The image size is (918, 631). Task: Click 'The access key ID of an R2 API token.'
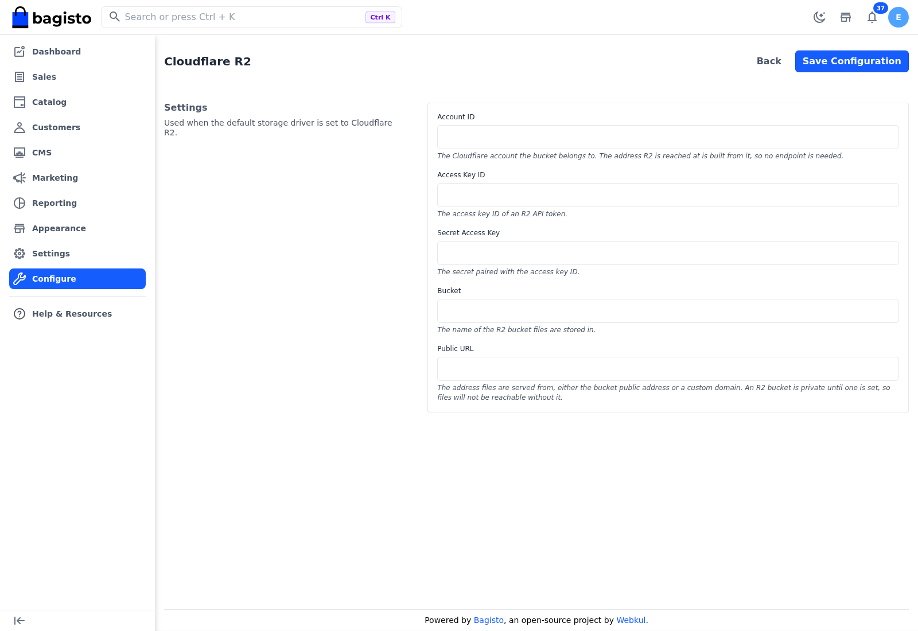(x=502, y=214)
